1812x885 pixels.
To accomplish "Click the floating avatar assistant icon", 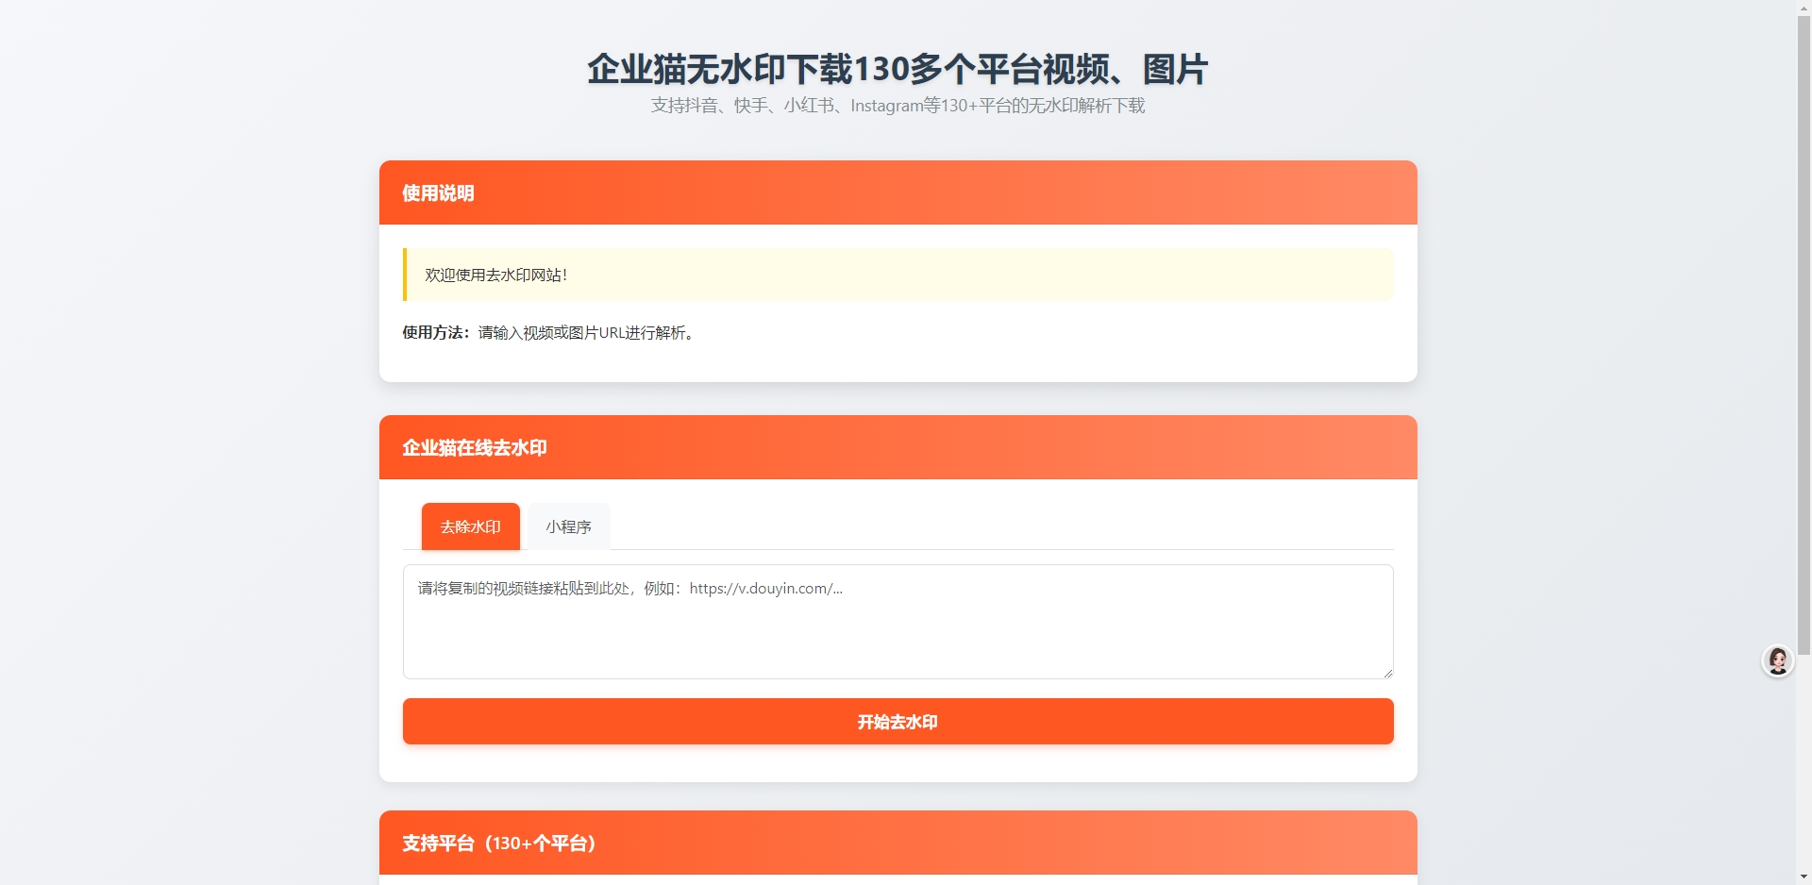I will (x=1778, y=660).
